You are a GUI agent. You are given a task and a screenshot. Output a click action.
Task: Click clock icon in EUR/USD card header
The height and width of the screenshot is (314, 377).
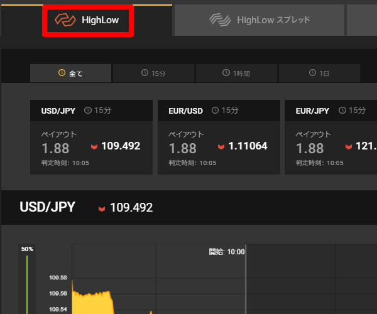(x=215, y=111)
